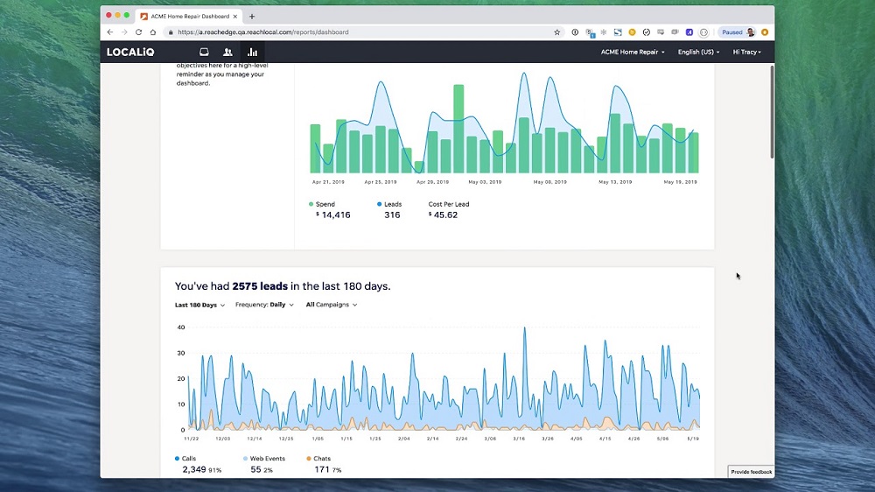Click the Cost Per Lead label
The image size is (875, 492).
[x=449, y=204]
